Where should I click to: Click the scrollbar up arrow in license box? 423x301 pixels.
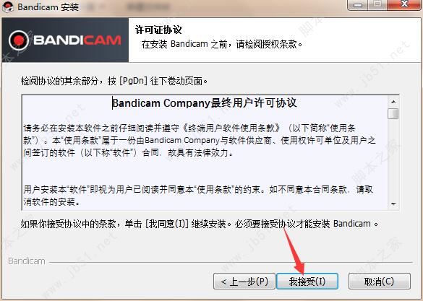(393, 102)
